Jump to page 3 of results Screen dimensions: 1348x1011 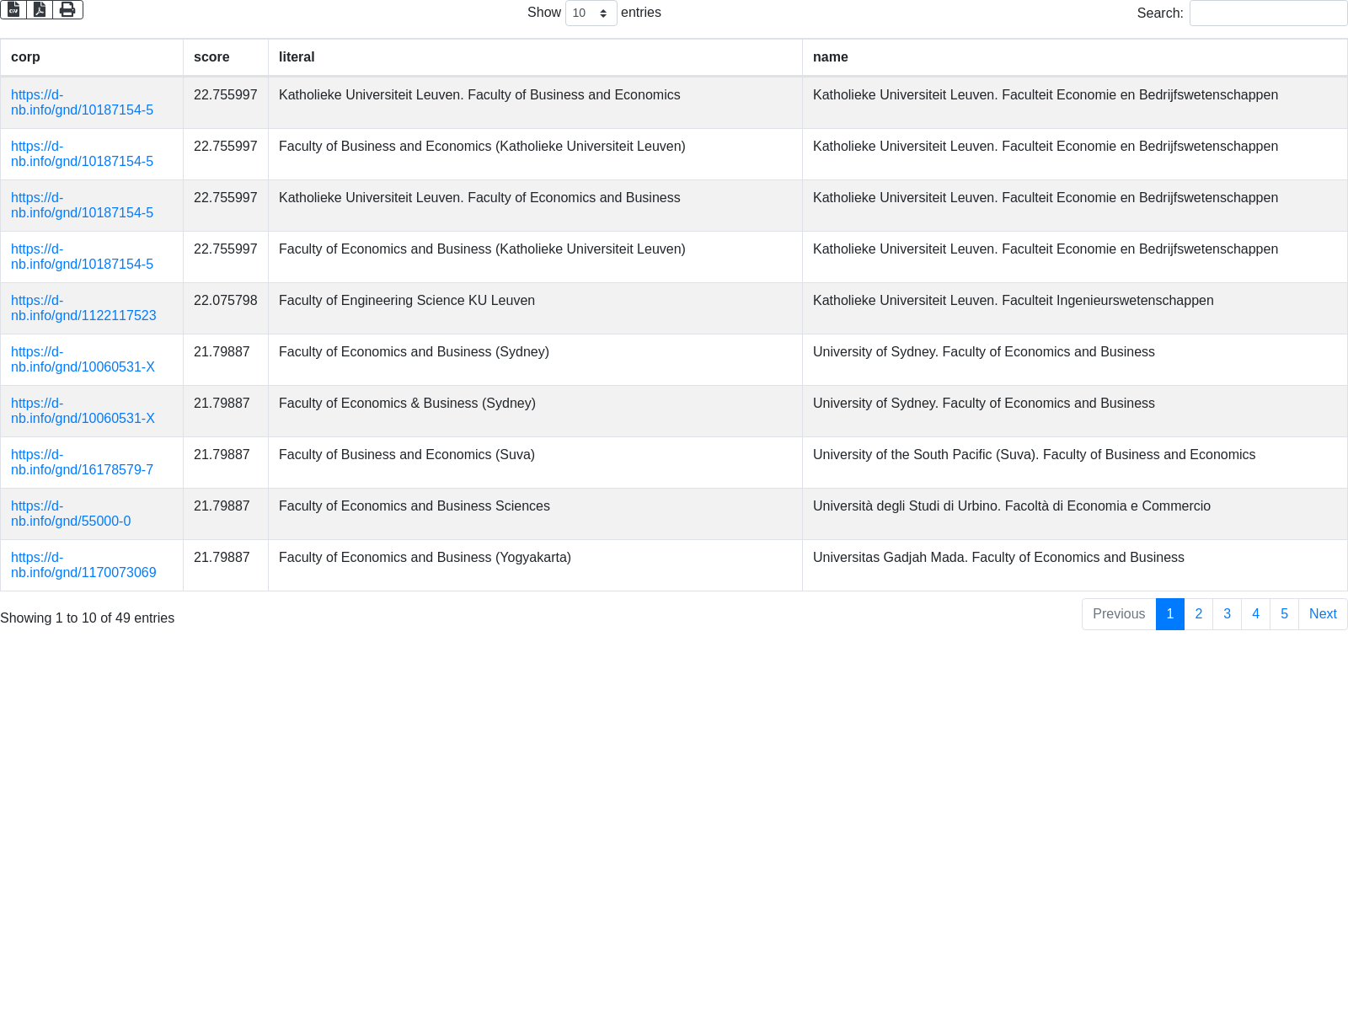[1227, 614]
